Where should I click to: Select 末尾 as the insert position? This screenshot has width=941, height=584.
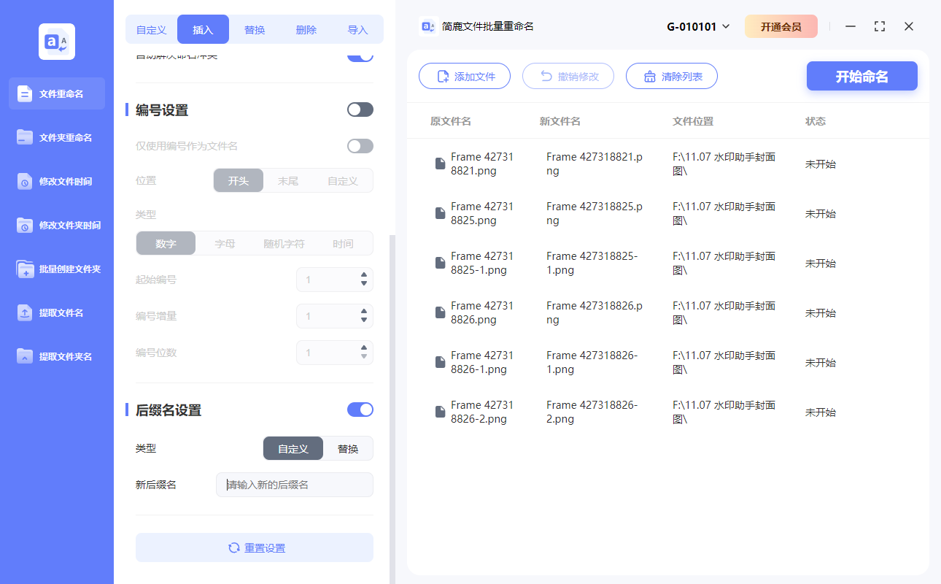pyautogui.click(x=289, y=180)
